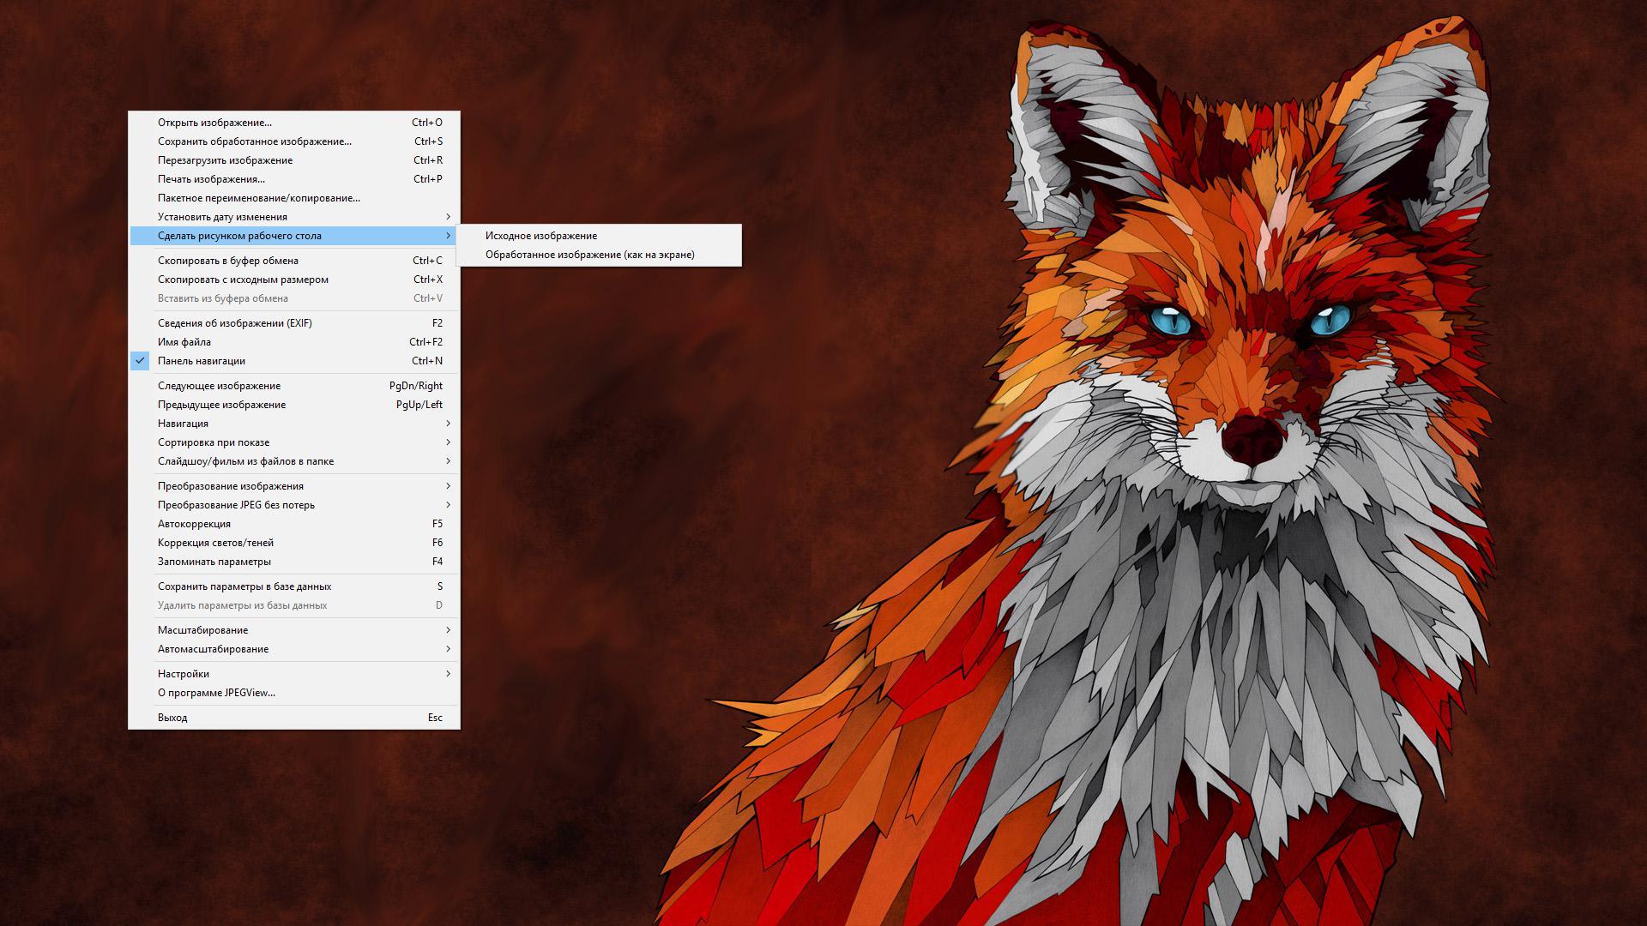This screenshot has height=926, width=1647.
Task: Expand the 'Масштабирование' submenu
Action: 294,630
